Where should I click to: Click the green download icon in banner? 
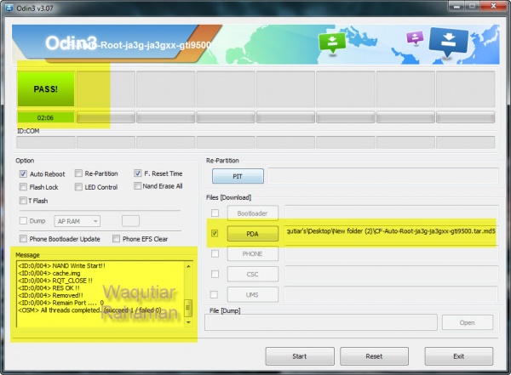332,43
